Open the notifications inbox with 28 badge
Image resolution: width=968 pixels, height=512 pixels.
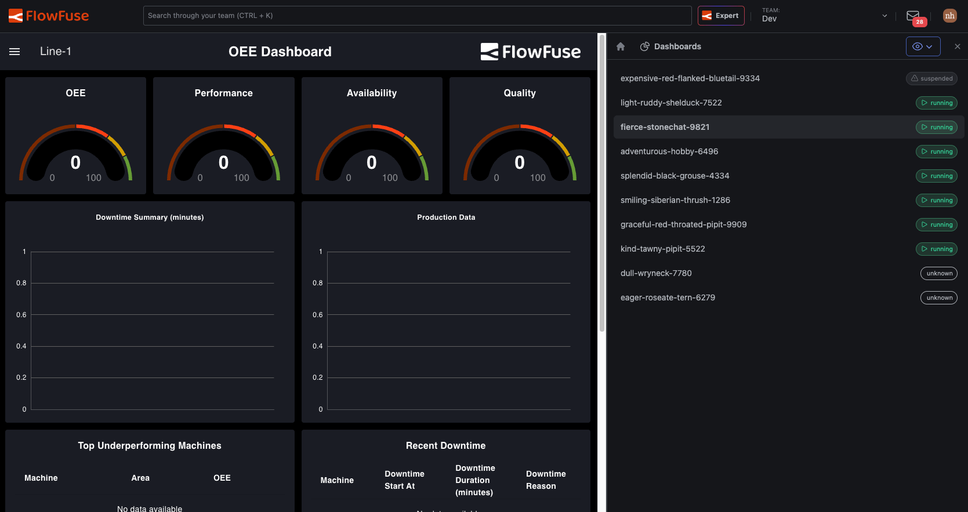point(913,16)
